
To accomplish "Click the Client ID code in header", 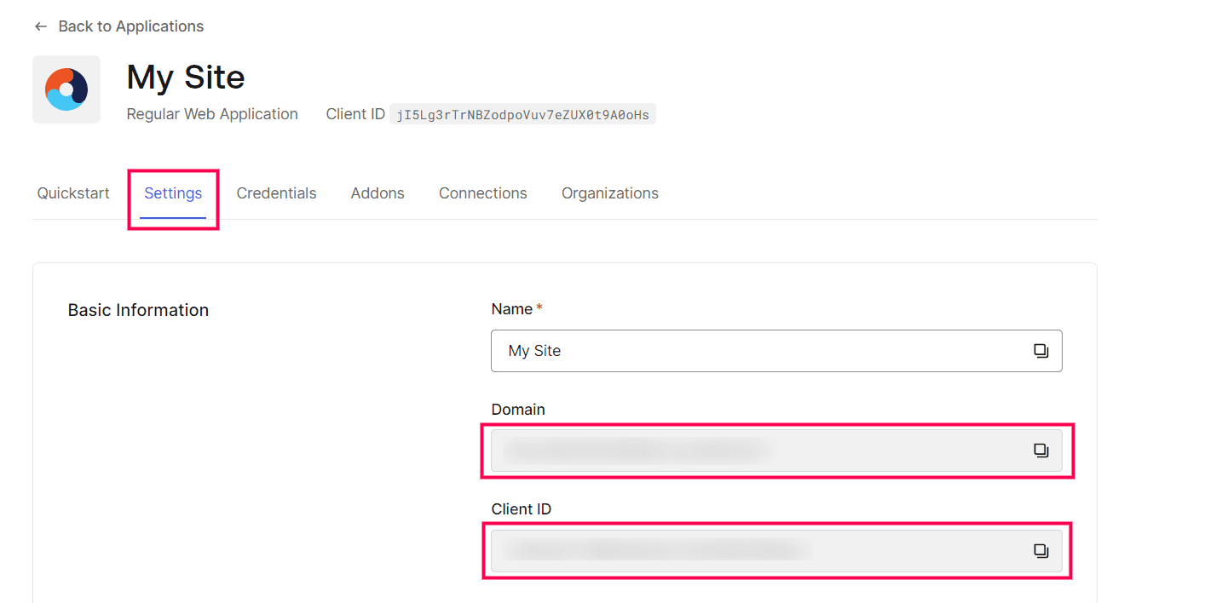I will [522, 115].
